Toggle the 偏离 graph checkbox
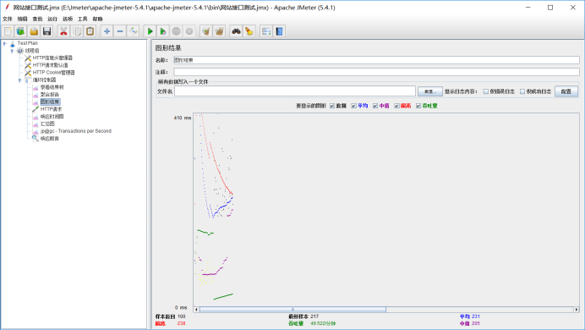Image resolution: width=585 pixels, height=330 pixels. tap(397, 106)
